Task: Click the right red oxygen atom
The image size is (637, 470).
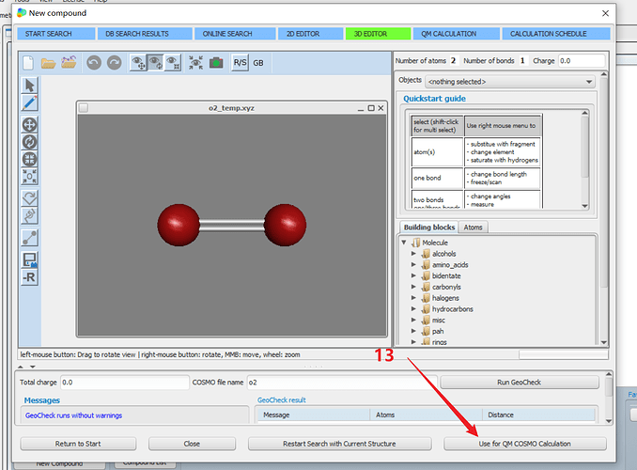Action: point(285,225)
